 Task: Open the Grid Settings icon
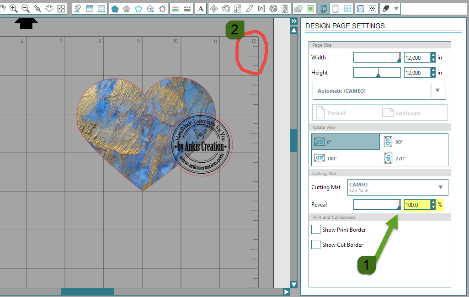click(x=347, y=9)
